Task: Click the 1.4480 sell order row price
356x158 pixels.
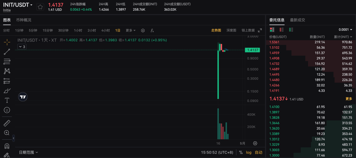Action: click(274, 80)
